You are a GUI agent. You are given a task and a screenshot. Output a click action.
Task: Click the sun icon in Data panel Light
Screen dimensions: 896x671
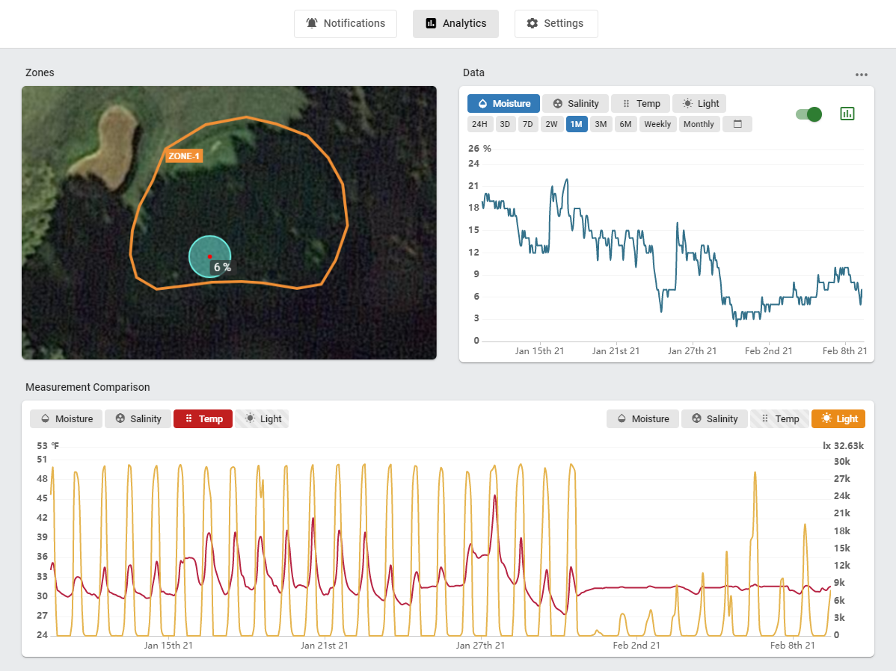[x=687, y=103]
